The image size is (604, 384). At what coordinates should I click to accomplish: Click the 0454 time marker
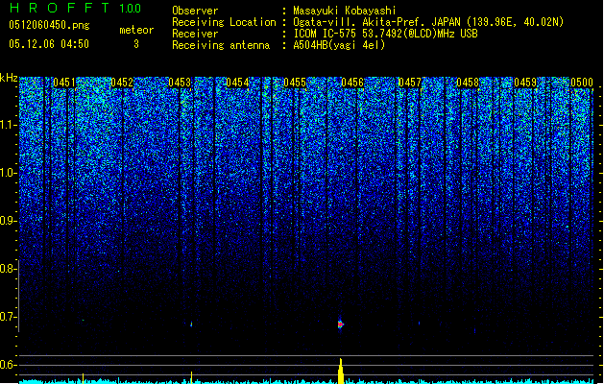point(237,83)
